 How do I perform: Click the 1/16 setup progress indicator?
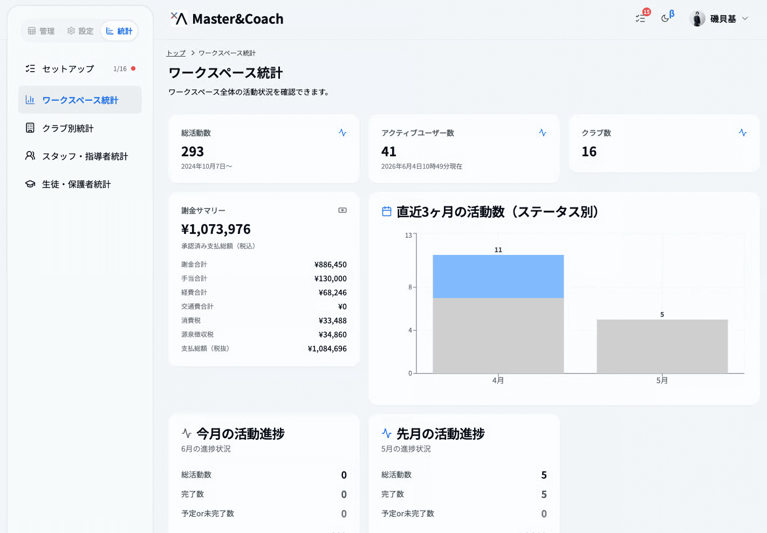(120, 69)
